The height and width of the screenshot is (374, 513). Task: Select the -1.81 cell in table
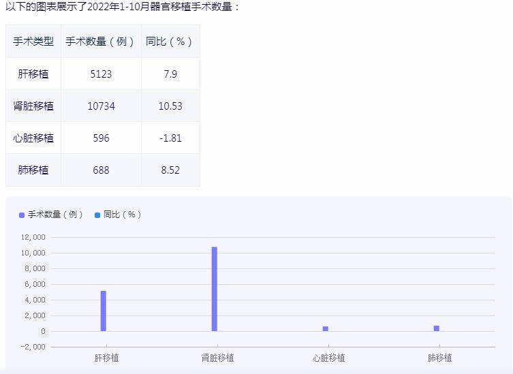click(170, 138)
